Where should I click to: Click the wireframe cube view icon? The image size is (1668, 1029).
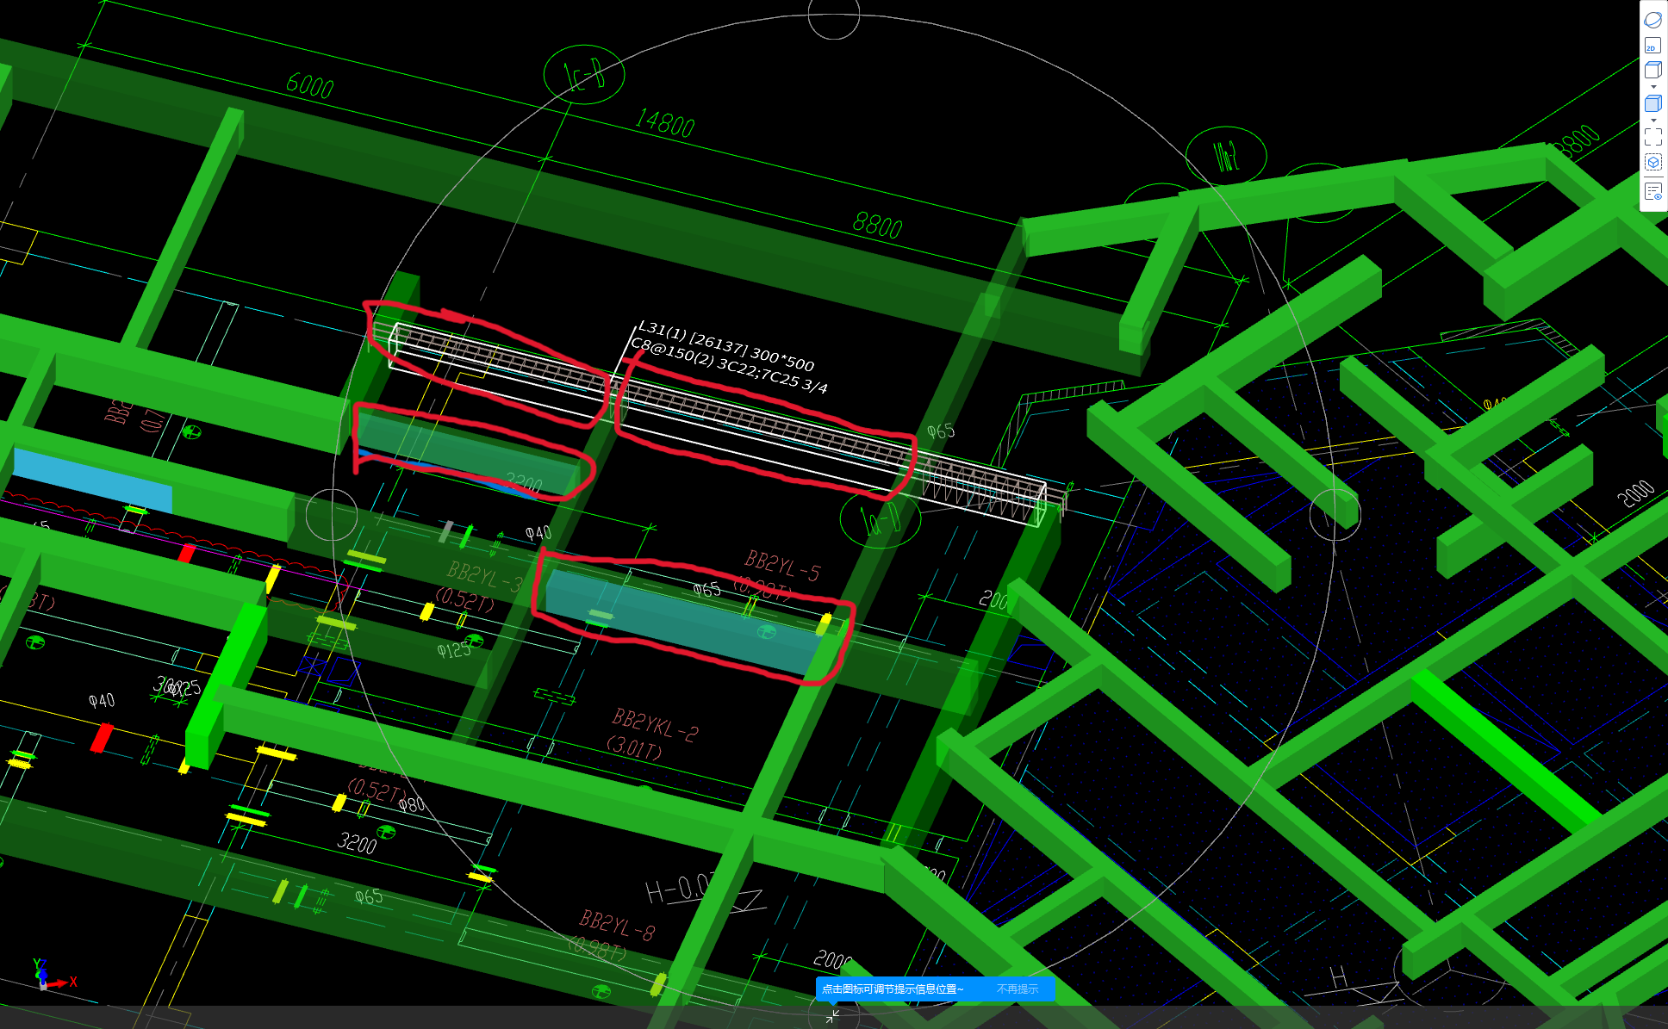point(1652,71)
